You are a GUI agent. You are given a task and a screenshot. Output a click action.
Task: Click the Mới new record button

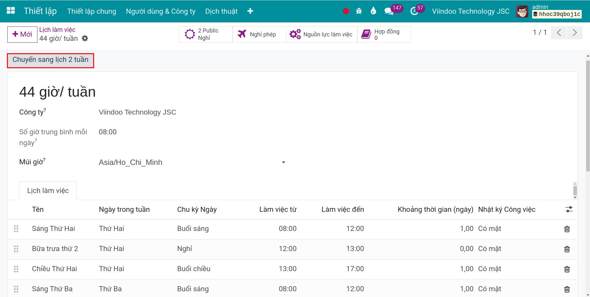[x=22, y=34]
